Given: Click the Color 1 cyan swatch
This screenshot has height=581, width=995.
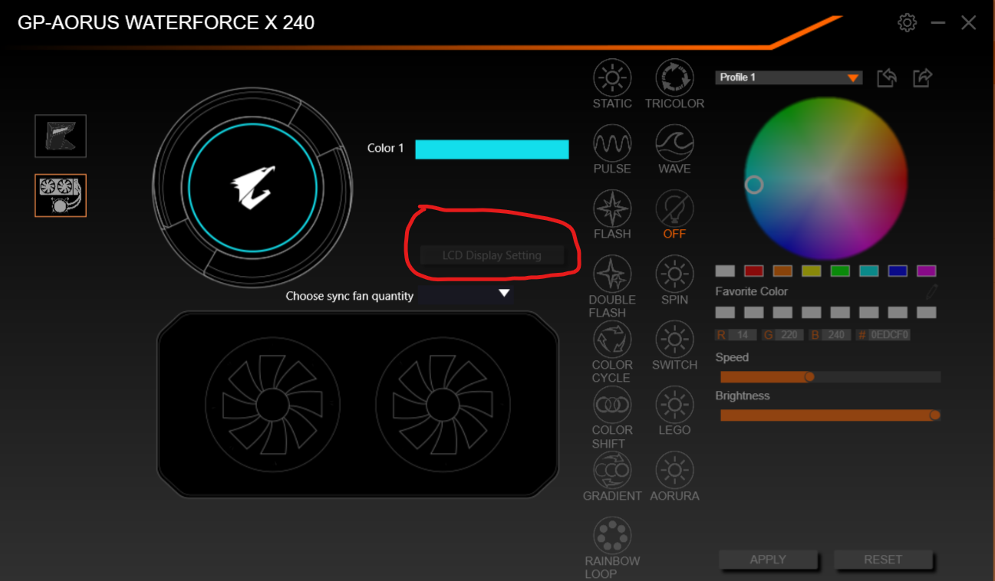Looking at the screenshot, I should tap(492, 149).
